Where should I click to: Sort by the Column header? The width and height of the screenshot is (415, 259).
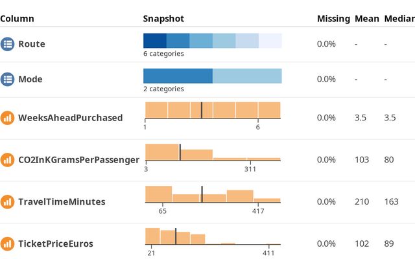(x=18, y=19)
